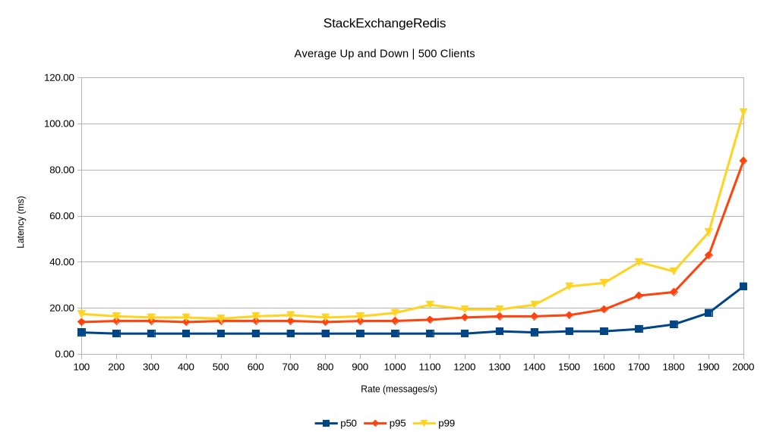Click the x-axis tick label 800

point(325,367)
